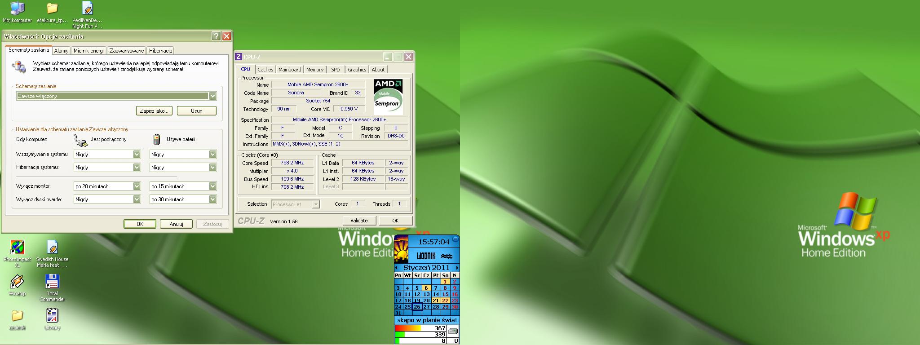Open the Mój komputer desktop icon
This screenshot has height=345, width=920.
click(17, 13)
